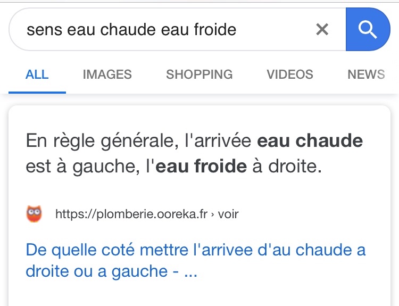
Task: Click 'à droite.' at end of snippet
Action: tap(287, 166)
